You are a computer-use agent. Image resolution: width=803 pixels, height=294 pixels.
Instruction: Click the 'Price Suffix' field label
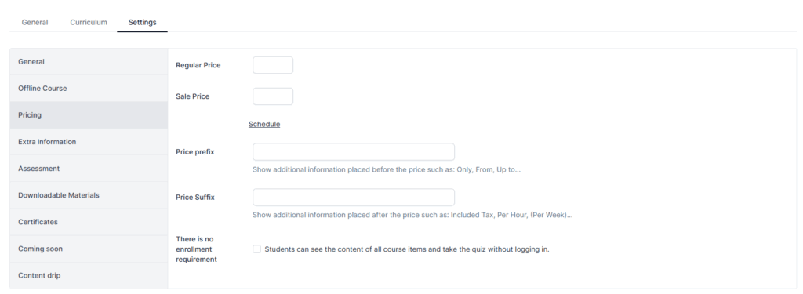195,198
